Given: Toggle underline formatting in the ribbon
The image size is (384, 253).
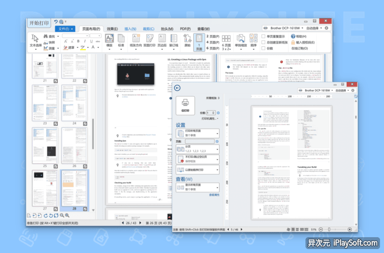Looking at the screenshot, I should click(x=91, y=41).
